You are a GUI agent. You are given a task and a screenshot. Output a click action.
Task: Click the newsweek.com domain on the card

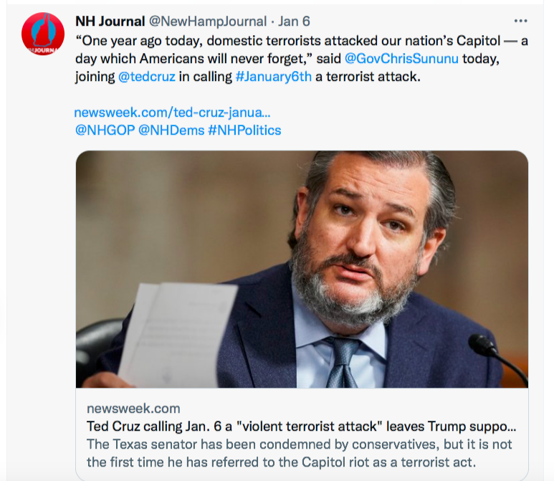(133, 408)
